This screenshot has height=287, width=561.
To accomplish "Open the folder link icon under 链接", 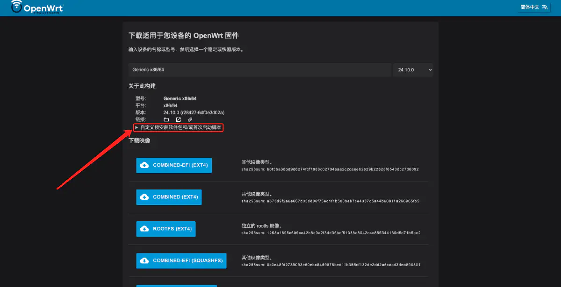I will 166,120.
